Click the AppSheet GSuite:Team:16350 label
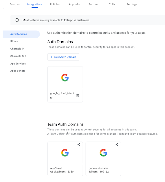This screenshot has height=182, width=165. (62, 170)
